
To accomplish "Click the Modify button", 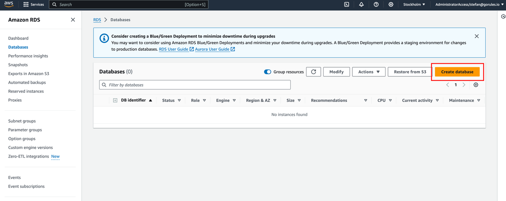I will tap(336, 72).
